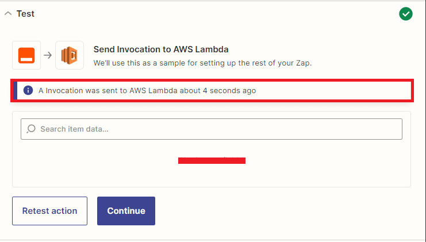Click the green success checkmark icon
Screen dimensions: 426x242
point(406,14)
